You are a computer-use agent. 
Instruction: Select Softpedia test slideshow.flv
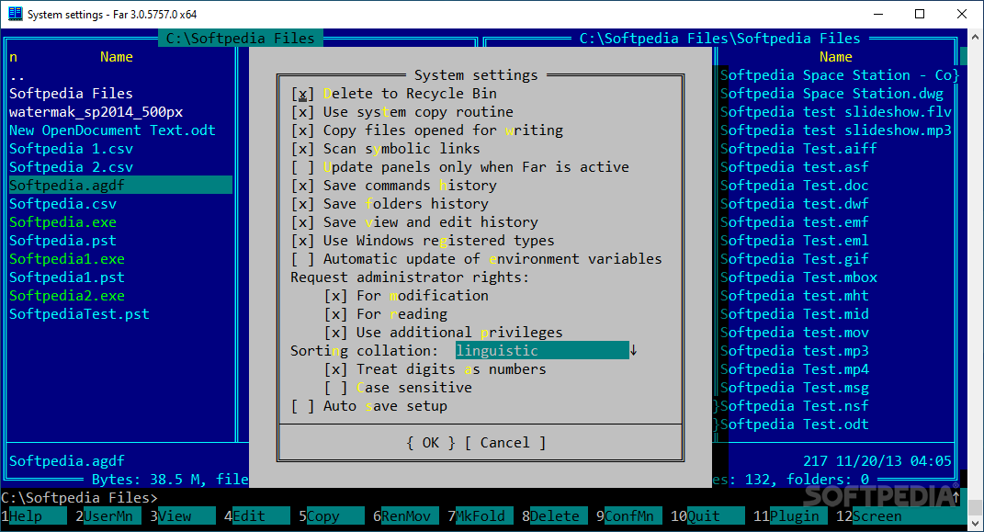pyautogui.click(x=836, y=112)
